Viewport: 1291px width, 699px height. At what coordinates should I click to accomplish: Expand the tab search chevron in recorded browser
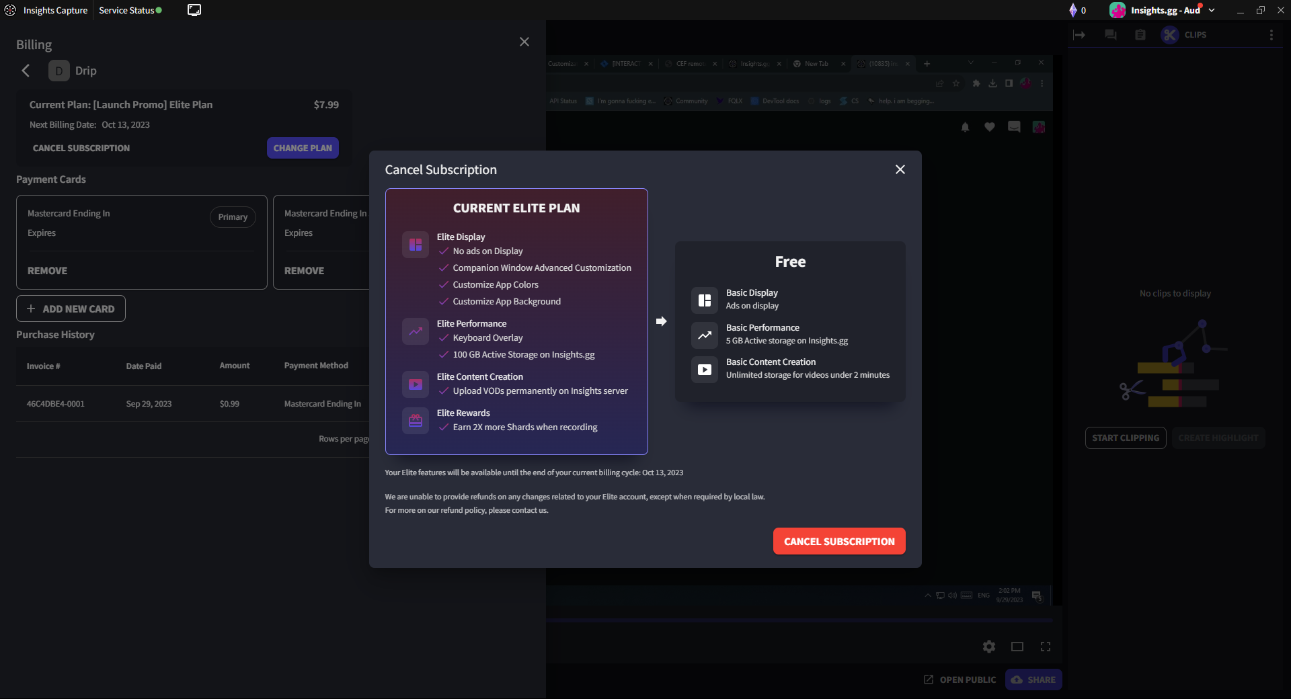click(x=971, y=63)
